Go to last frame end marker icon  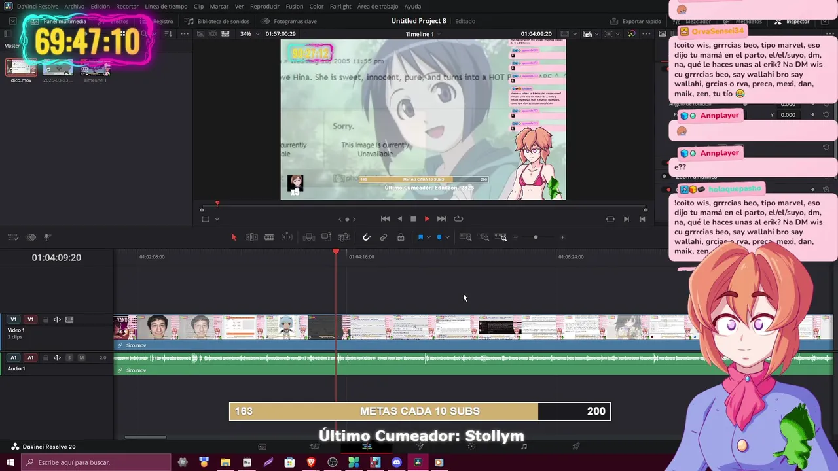pos(642,219)
